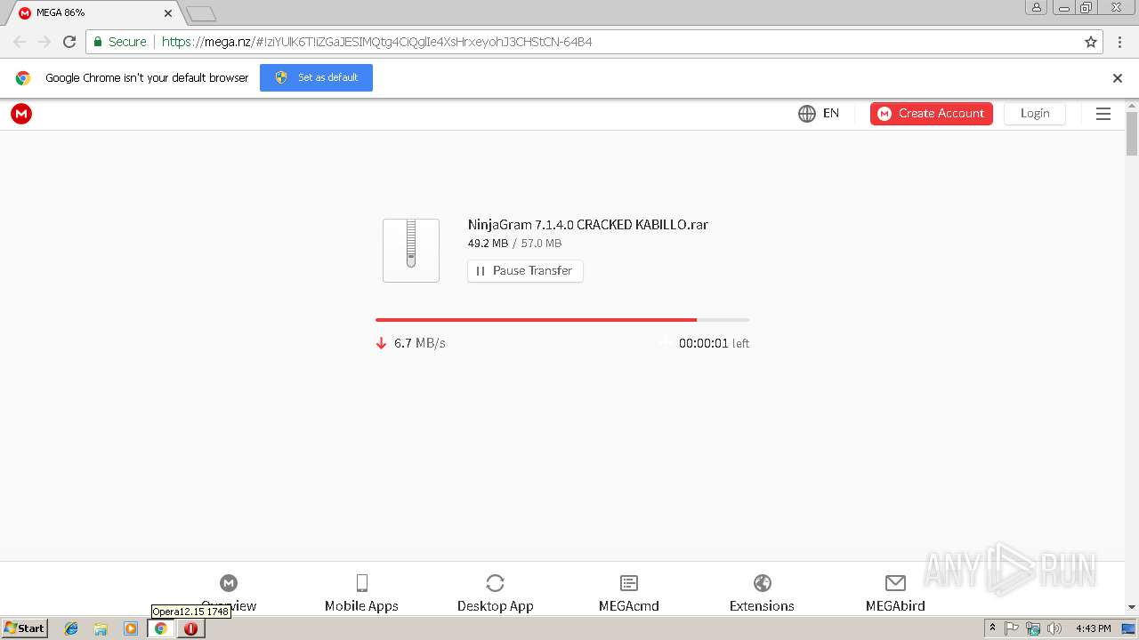Click the EN language label

pyautogui.click(x=831, y=114)
